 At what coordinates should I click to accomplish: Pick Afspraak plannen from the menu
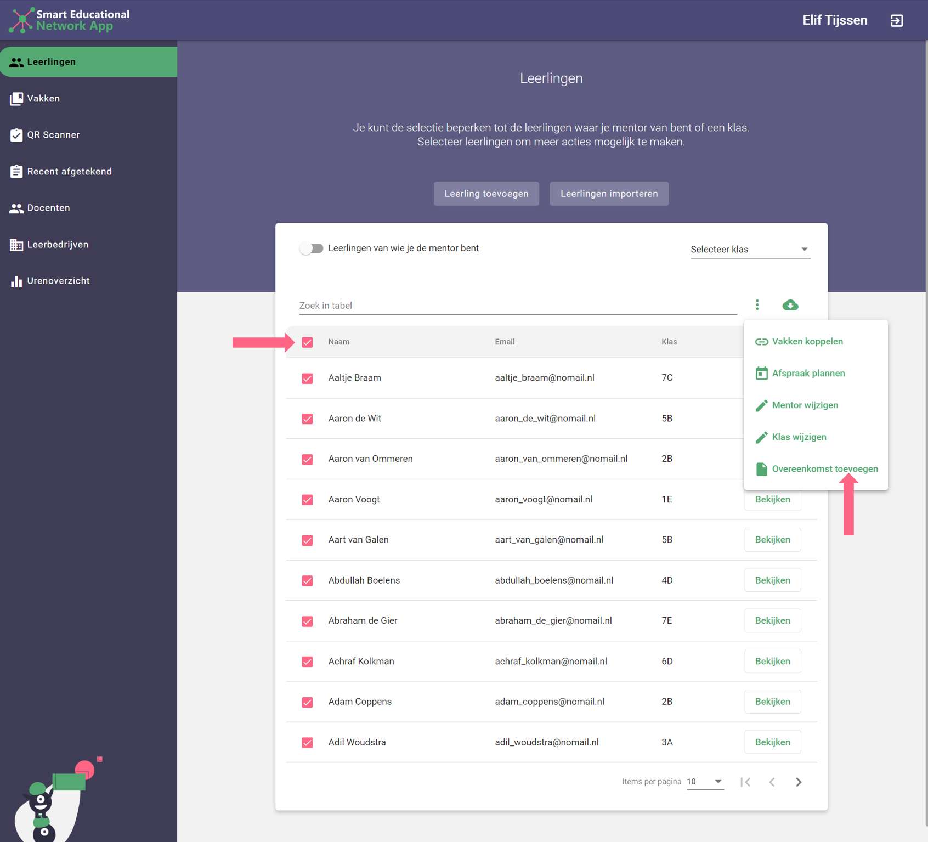coord(808,374)
